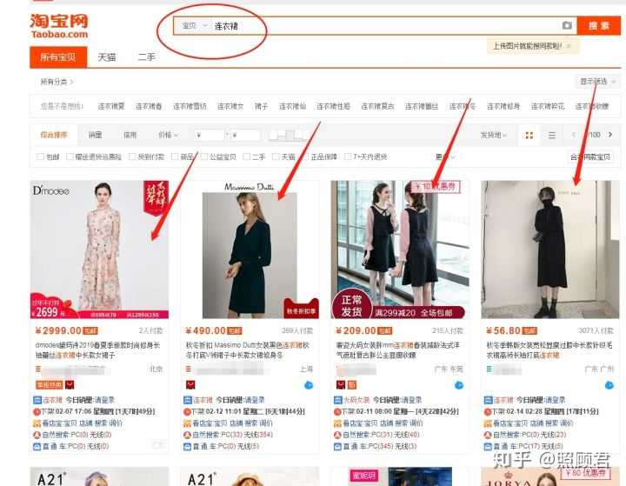Open the floral dress product thumbnail
This screenshot has width=626, height=486.
pos(99,250)
